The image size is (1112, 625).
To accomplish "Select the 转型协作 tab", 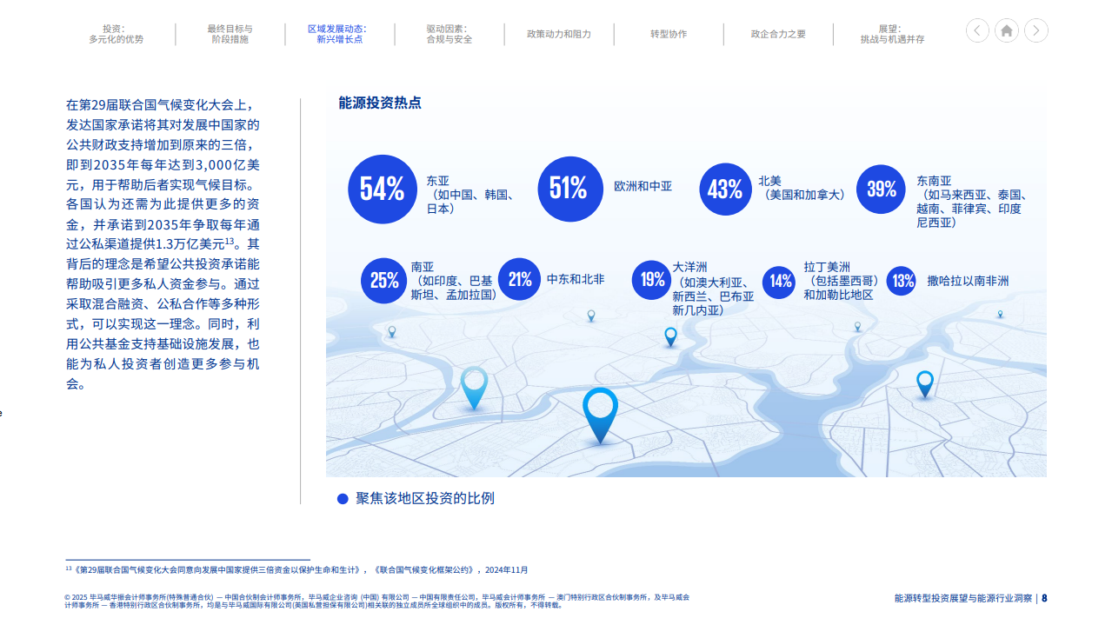I will (x=669, y=33).
